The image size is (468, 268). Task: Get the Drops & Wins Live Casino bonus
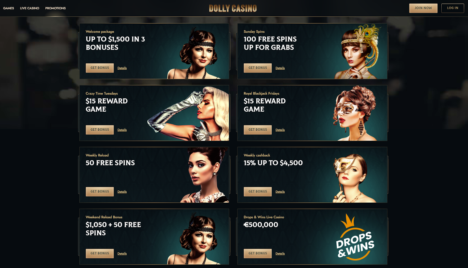[x=258, y=253]
